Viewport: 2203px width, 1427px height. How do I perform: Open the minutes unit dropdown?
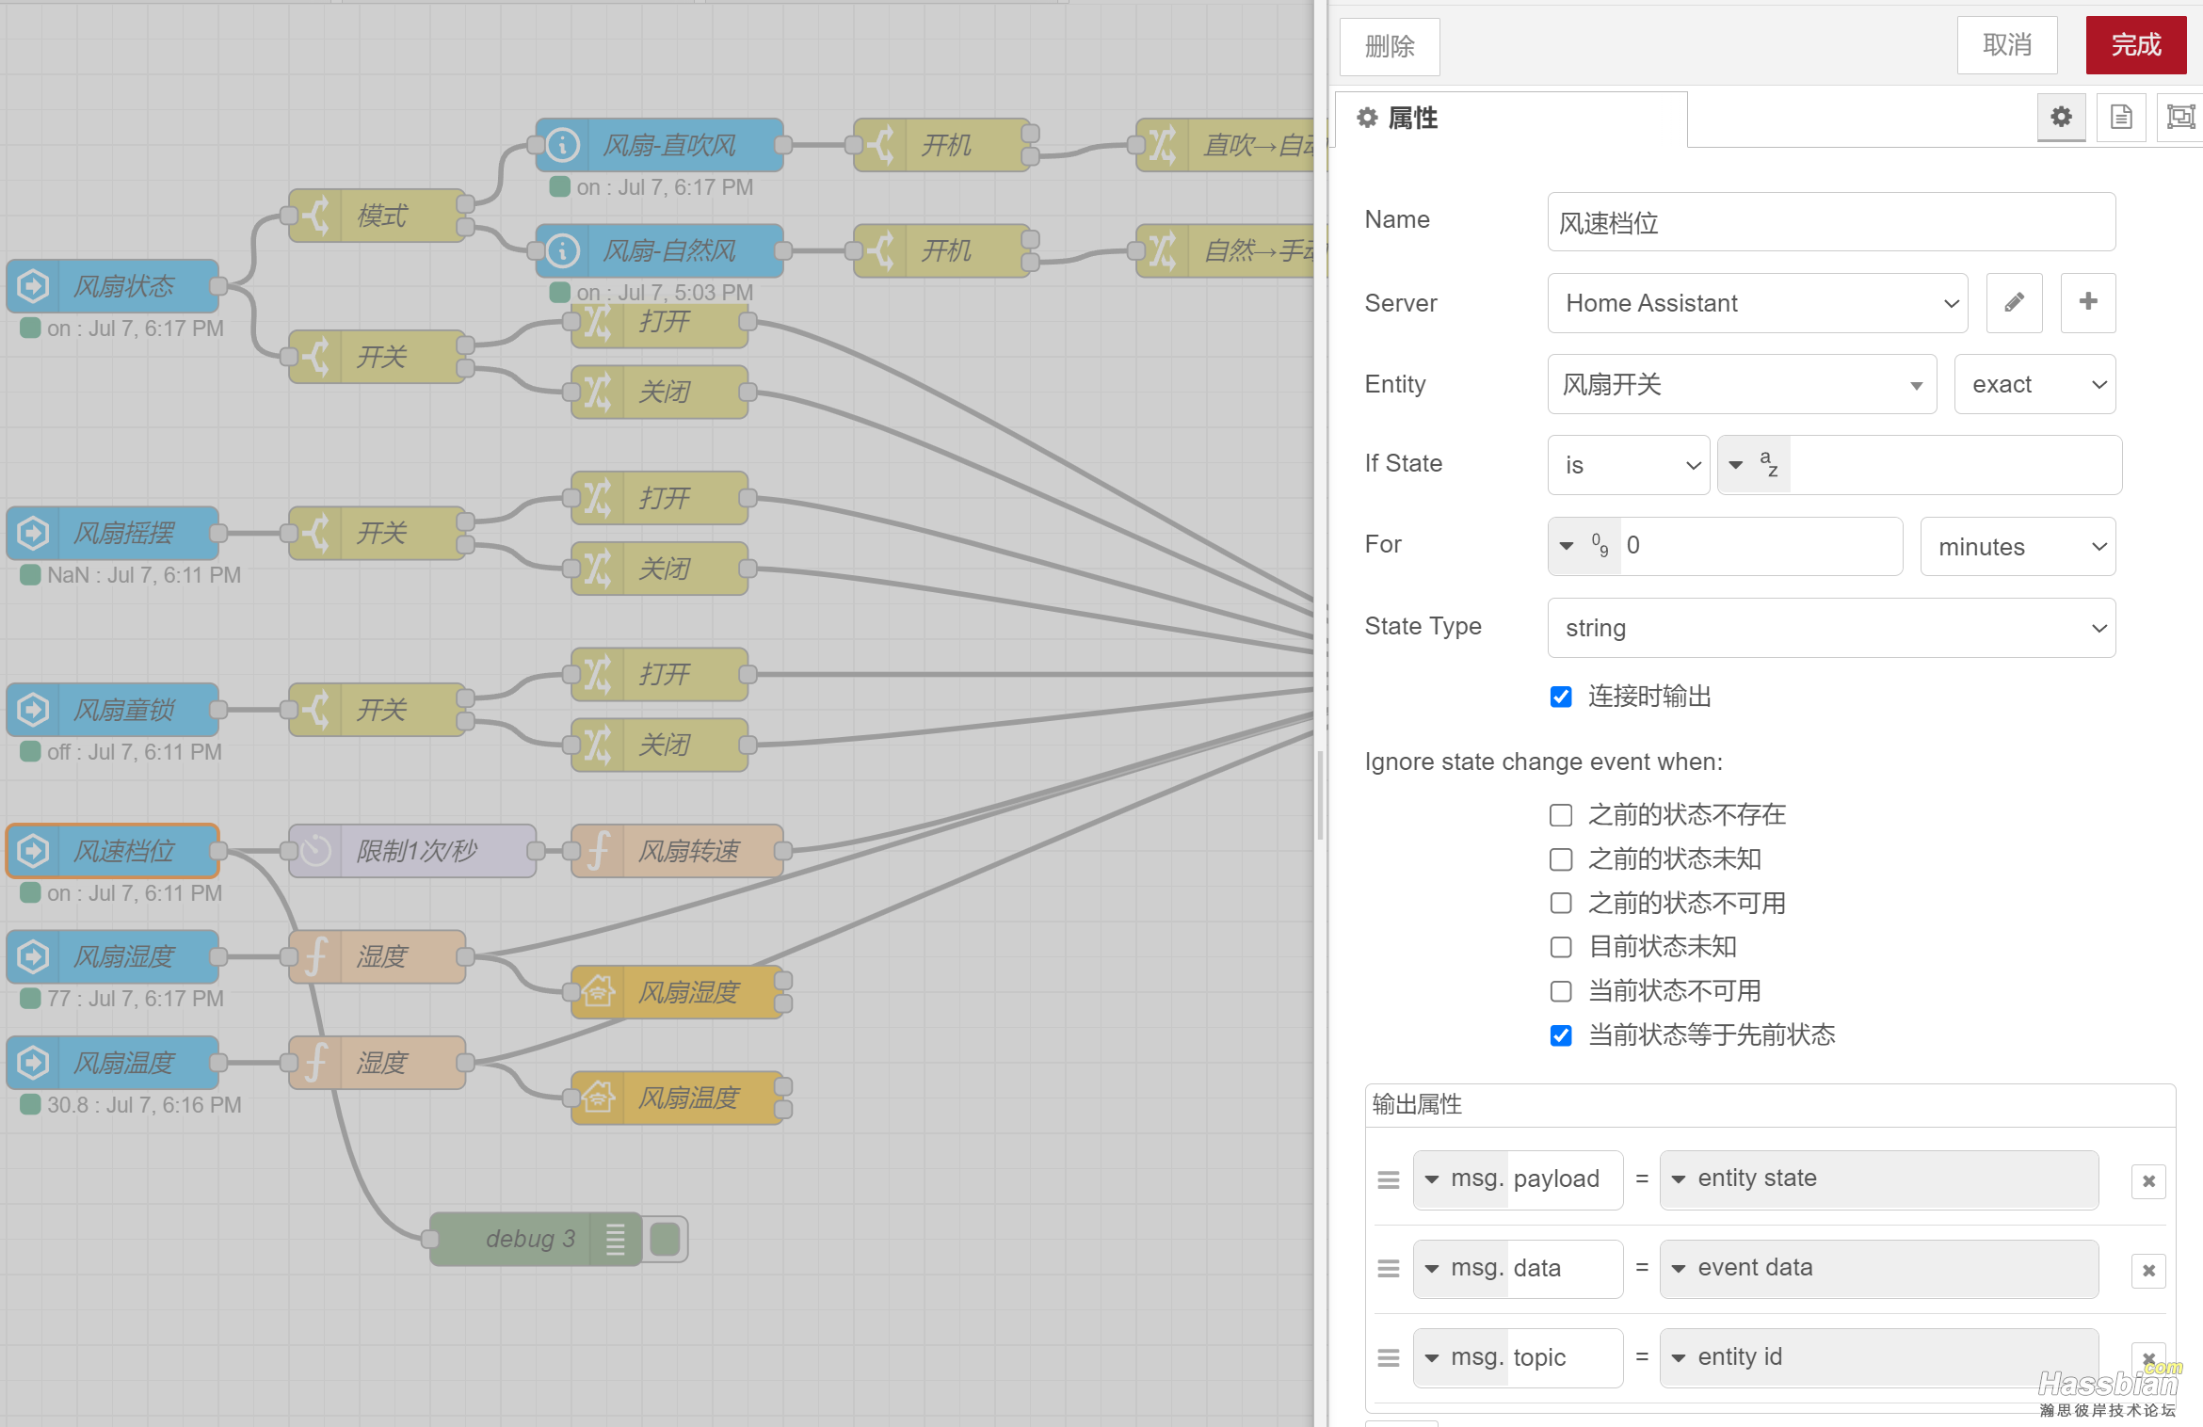coord(2018,546)
